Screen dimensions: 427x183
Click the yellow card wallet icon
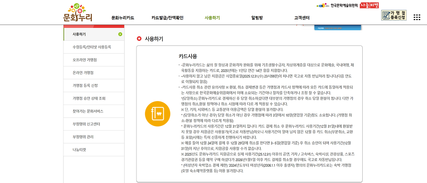coord(157,114)
